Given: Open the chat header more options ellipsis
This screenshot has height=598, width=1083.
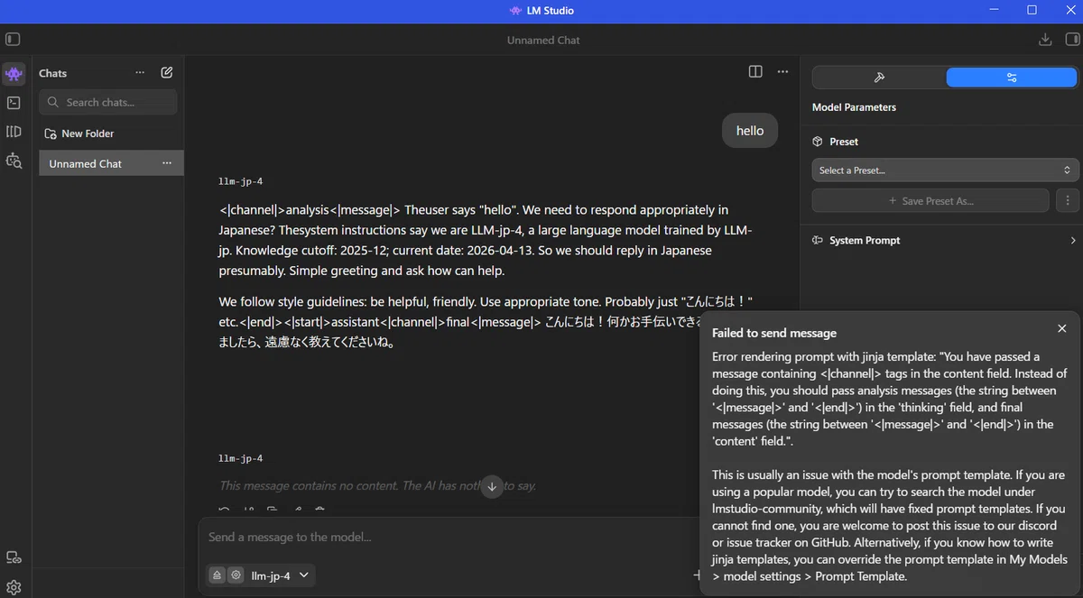Looking at the screenshot, I should pos(782,72).
